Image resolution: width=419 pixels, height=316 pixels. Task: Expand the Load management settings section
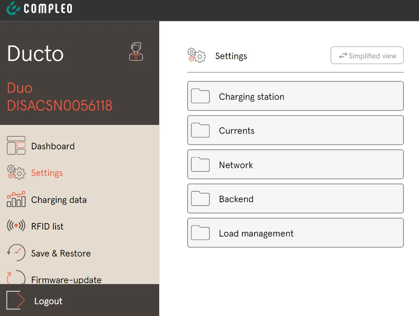pyautogui.click(x=295, y=232)
